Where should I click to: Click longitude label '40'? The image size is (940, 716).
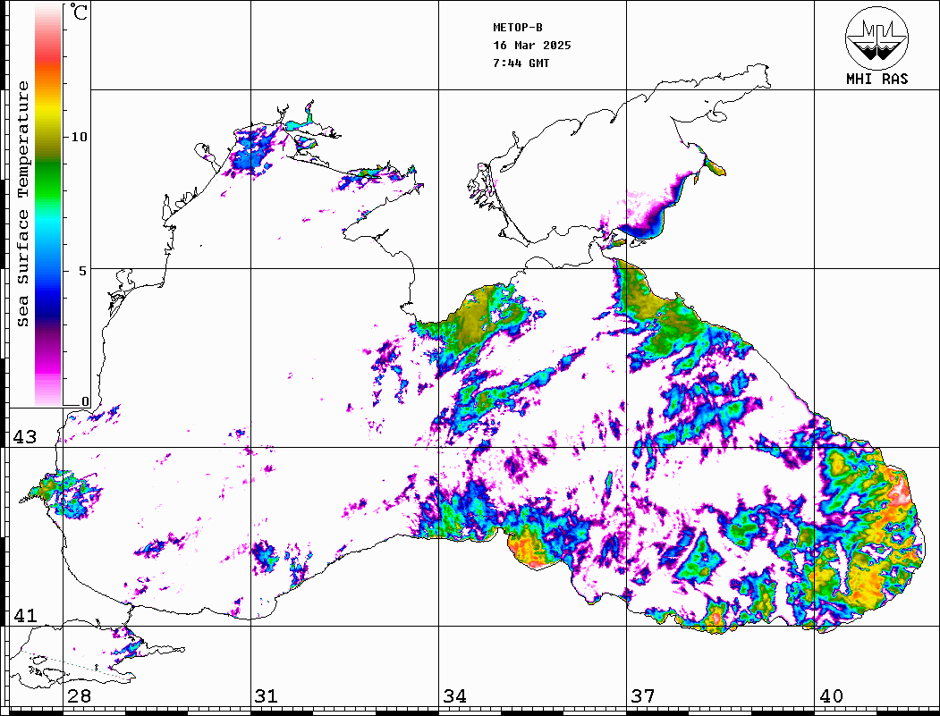pos(831,695)
